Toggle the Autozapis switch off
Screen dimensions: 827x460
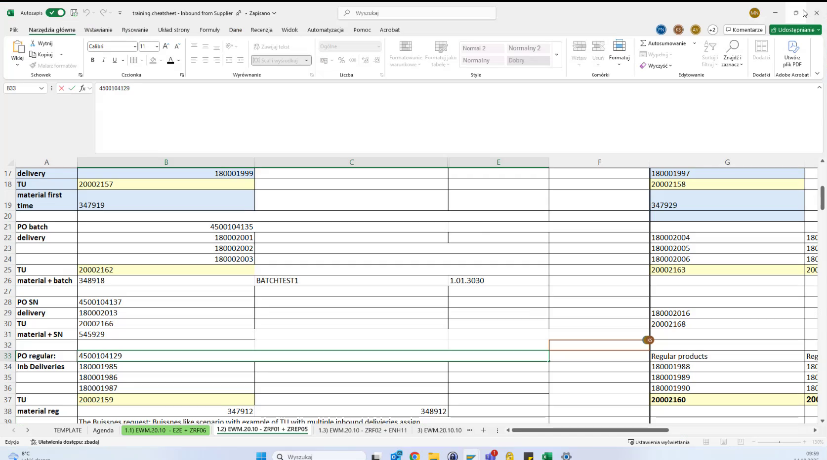point(55,13)
